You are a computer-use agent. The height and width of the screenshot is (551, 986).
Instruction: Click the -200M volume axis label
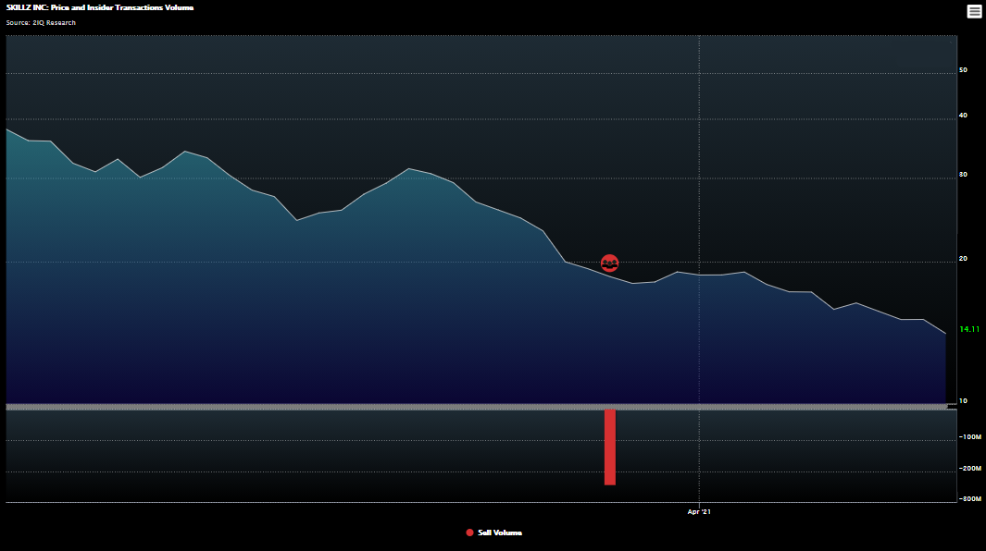click(969, 469)
